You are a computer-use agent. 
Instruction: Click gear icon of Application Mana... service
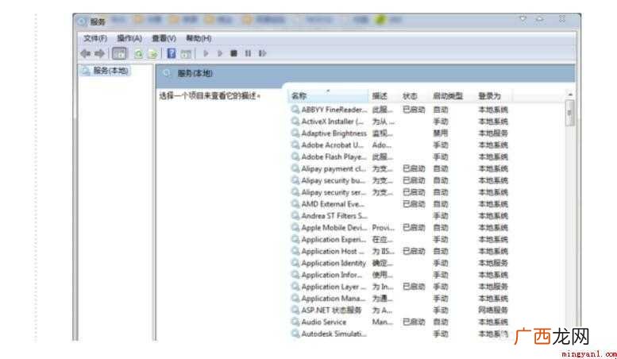(x=295, y=299)
